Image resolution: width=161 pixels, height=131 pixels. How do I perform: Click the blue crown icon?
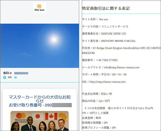coord(15,77)
